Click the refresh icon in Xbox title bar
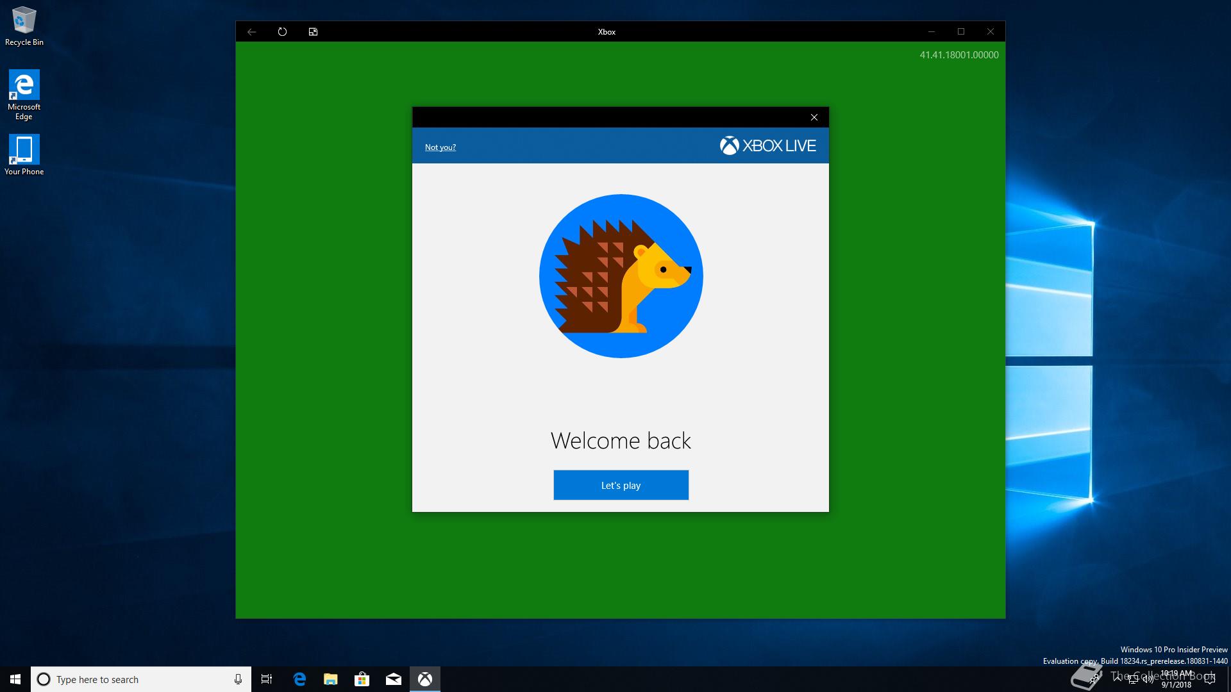This screenshot has width=1231, height=692. 282,31
